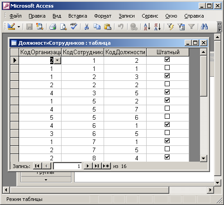Screen dimensions: 224x205
Task: Click main window horizontal scrollbar left arrow
Action: coord(6,190)
